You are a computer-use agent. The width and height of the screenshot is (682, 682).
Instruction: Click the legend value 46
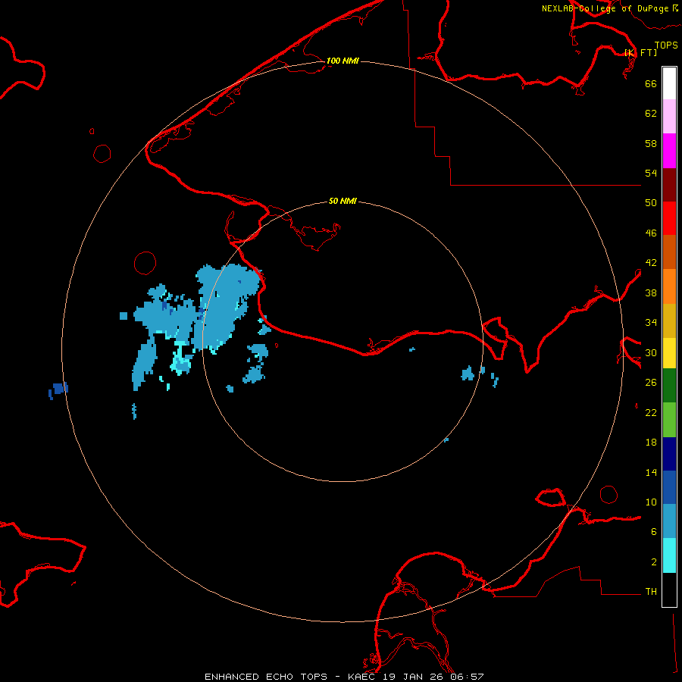pos(651,233)
